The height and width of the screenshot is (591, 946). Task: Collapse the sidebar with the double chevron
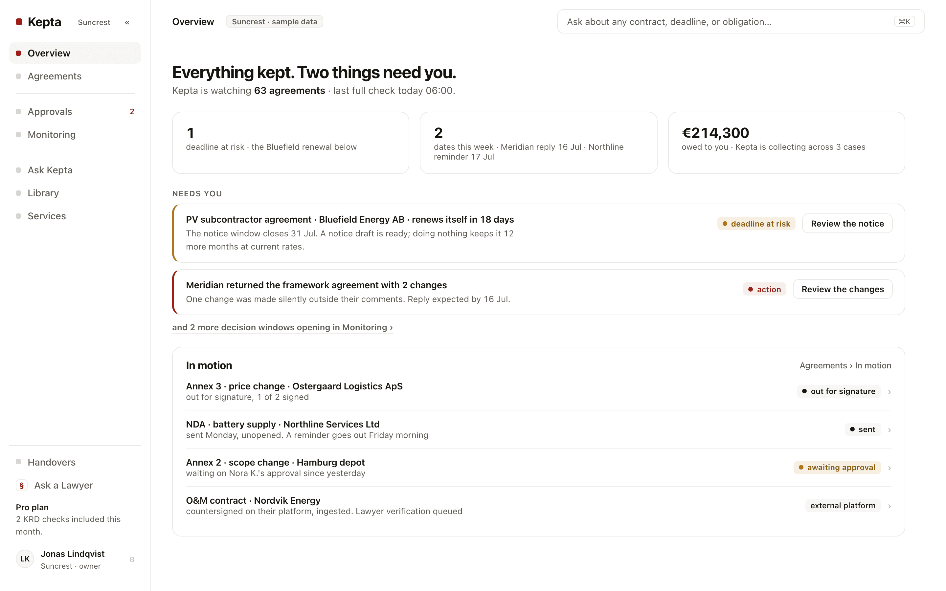(127, 22)
